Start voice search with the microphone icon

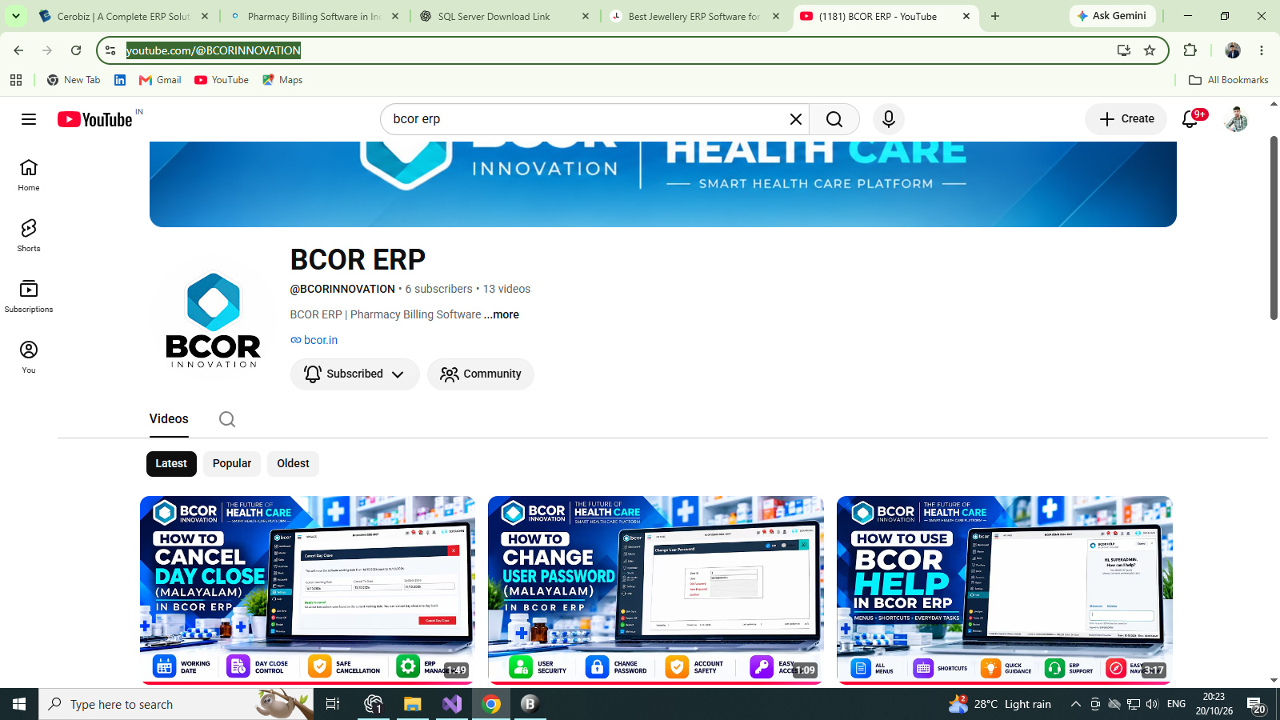tap(888, 119)
